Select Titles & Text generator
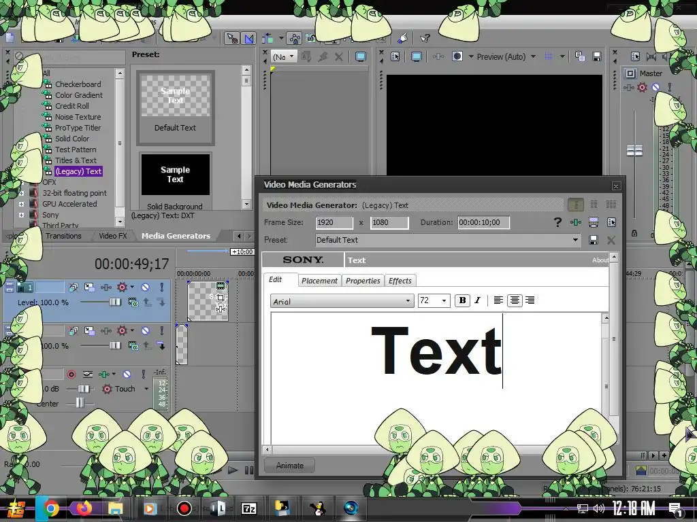 (76, 160)
